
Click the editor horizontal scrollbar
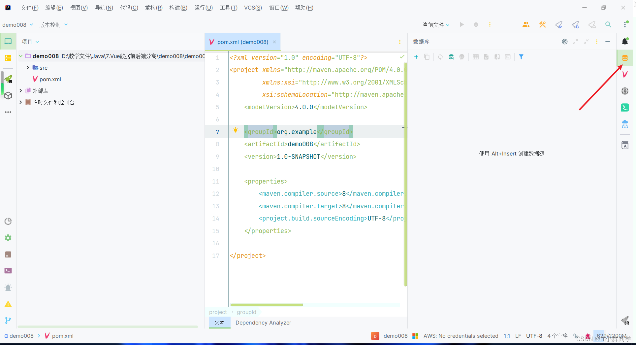[x=267, y=305]
